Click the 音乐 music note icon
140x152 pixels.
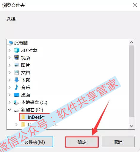point(16,87)
